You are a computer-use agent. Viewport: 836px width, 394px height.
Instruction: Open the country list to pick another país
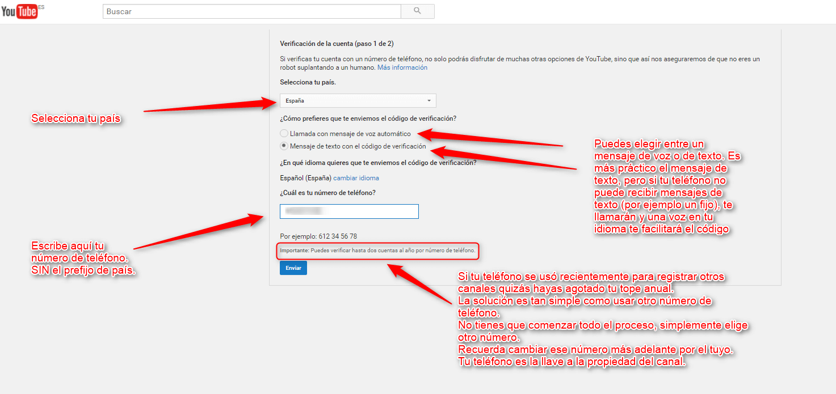point(358,100)
